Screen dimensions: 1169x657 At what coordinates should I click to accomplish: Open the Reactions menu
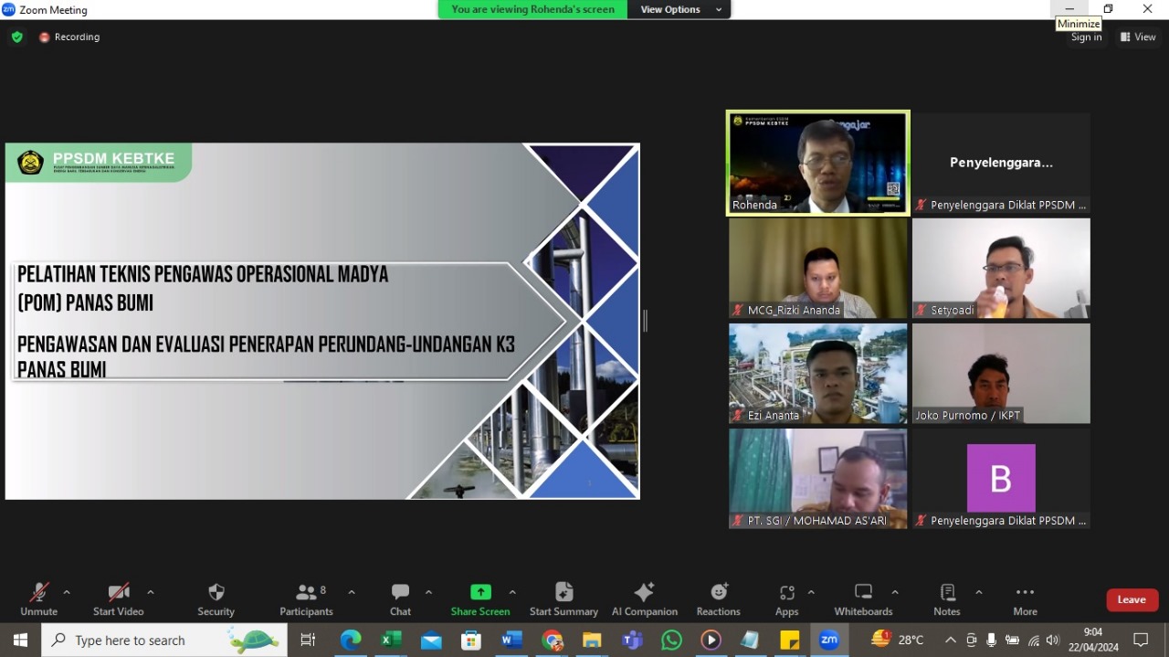coord(718,599)
